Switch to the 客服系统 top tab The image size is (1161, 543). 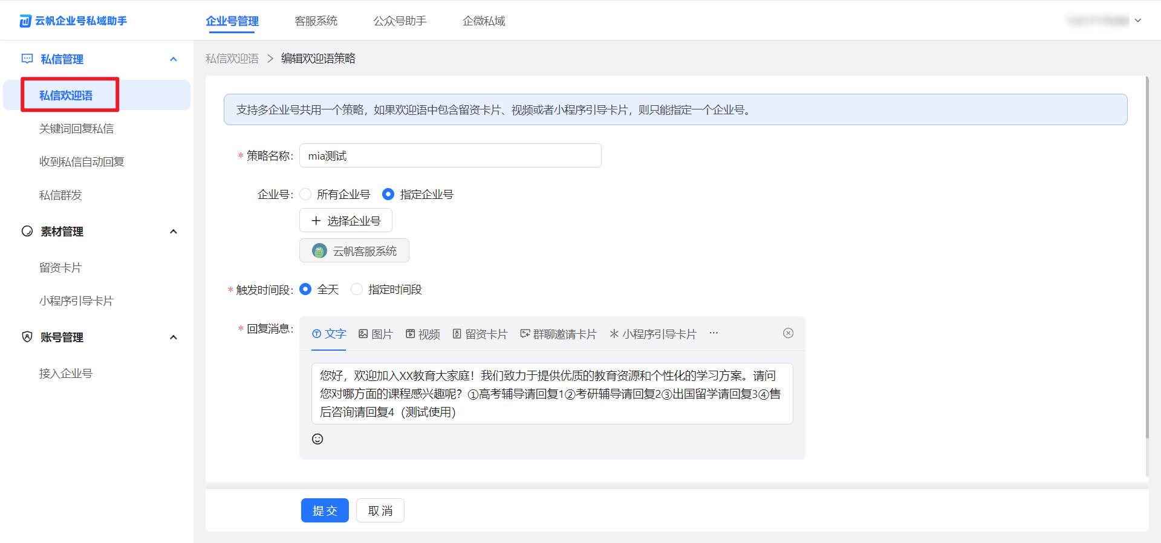pyautogui.click(x=316, y=21)
